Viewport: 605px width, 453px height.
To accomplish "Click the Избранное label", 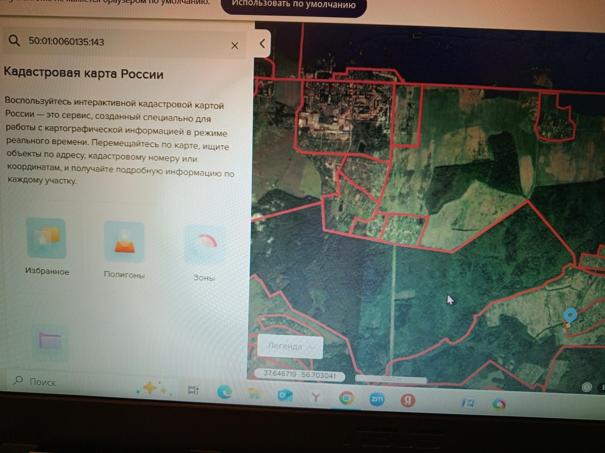I will pyautogui.click(x=47, y=271).
